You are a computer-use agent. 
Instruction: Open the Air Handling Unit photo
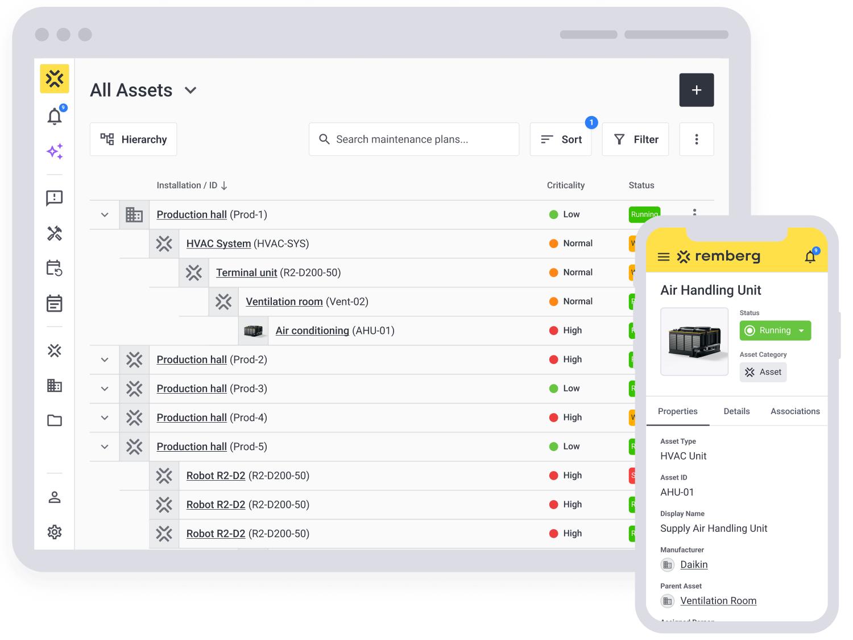click(694, 342)
